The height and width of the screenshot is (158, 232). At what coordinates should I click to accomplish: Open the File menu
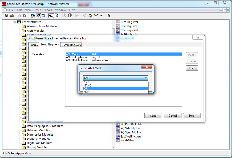(11, 10)
